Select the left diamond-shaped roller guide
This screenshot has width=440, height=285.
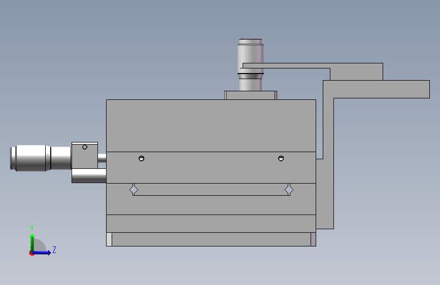coord(133,190)
